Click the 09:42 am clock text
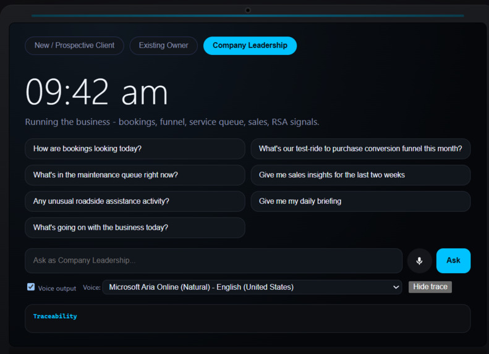 pyautogui.click(x=96, y=92)
